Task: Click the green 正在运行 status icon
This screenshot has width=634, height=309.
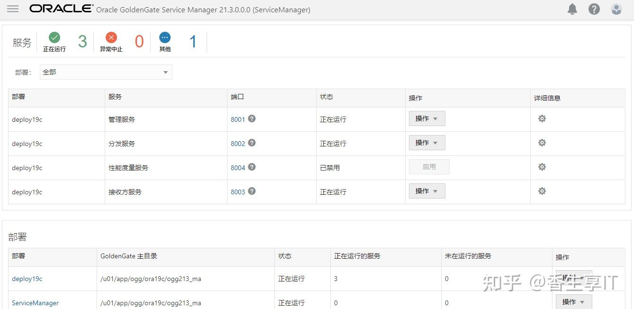Action: point(54,38)
